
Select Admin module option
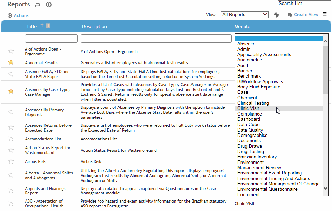pos(279,49)
